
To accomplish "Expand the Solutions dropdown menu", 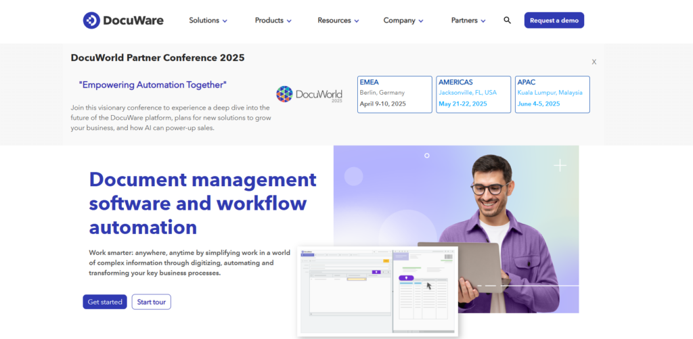I will pyautogui.click(x=208, y=20).
